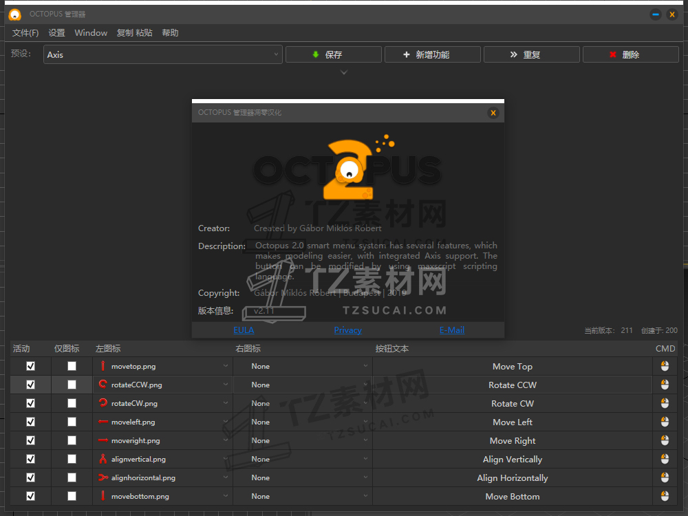Edit the Rotate CCW button text field

tap(513, 385)
